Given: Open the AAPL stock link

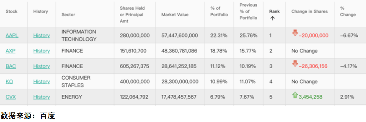Looking at the screenshot, I should [x=12, y=35].
